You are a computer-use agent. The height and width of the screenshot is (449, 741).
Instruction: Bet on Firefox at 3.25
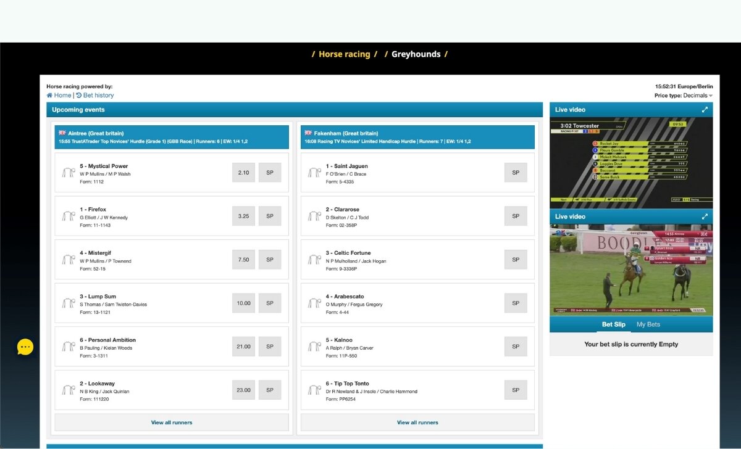(244, 216)
